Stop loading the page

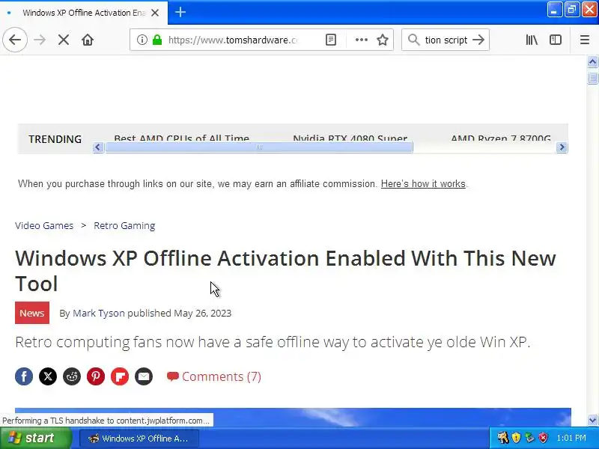point(64,40)
